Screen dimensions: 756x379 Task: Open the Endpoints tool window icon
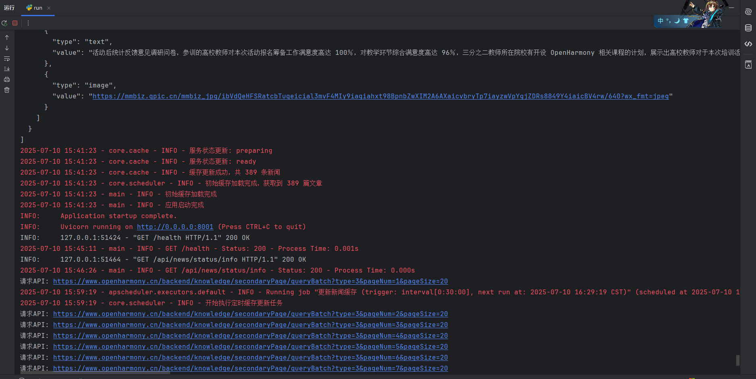pos(748,44)
